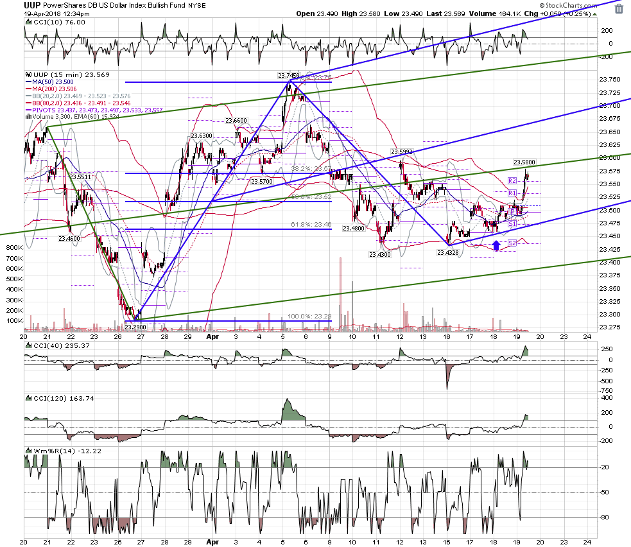This screenshot has height=547, width=631.
Task: Click the 23.4300 price label
Action: click(x=380, y=254)
